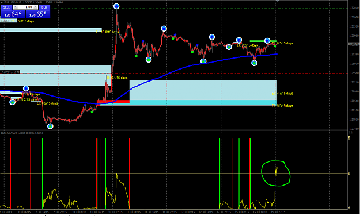Select the ringed green marker touching the blue average line
Viewport: 360px width, 216px height.
pyautogui.click(x=203, y=61)
